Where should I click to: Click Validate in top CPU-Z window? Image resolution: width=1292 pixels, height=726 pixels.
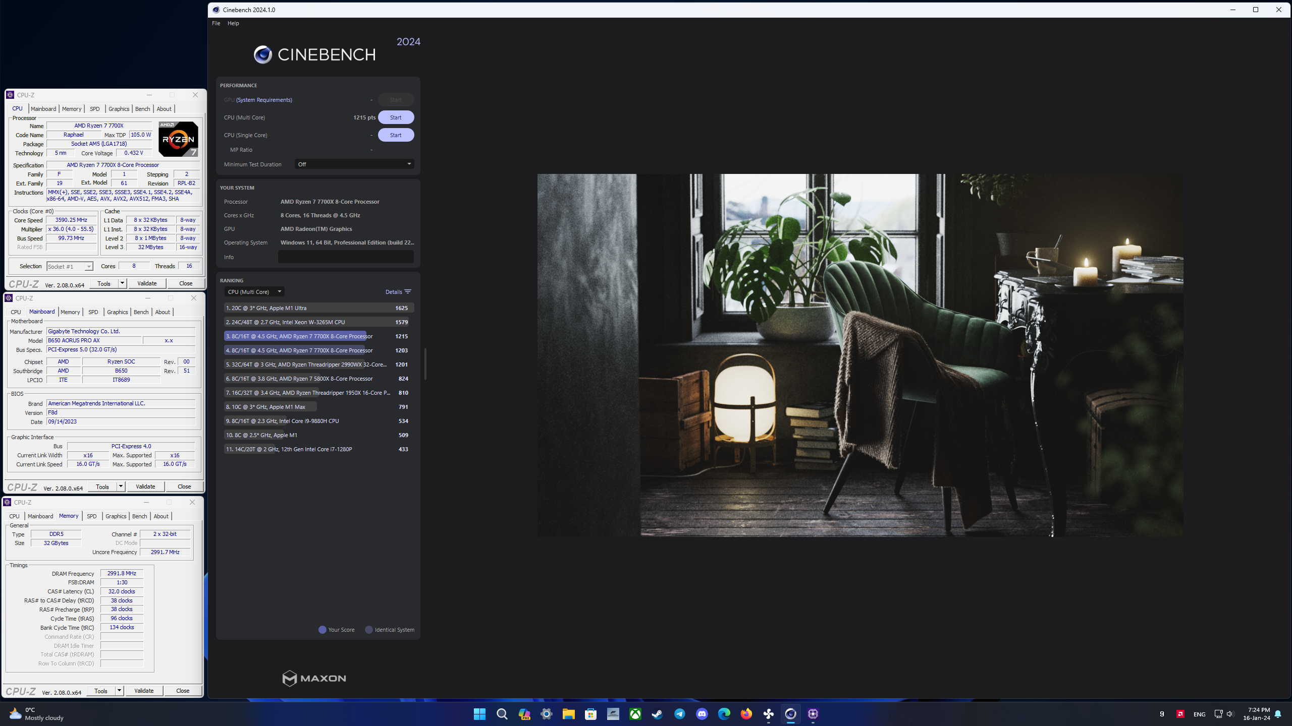(147, 284)
